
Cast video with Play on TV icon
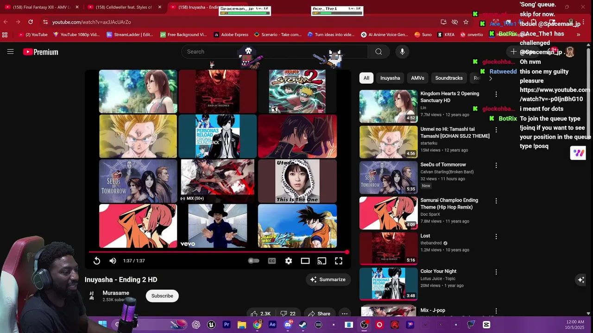pyautogui.click(x=322, y=261)
